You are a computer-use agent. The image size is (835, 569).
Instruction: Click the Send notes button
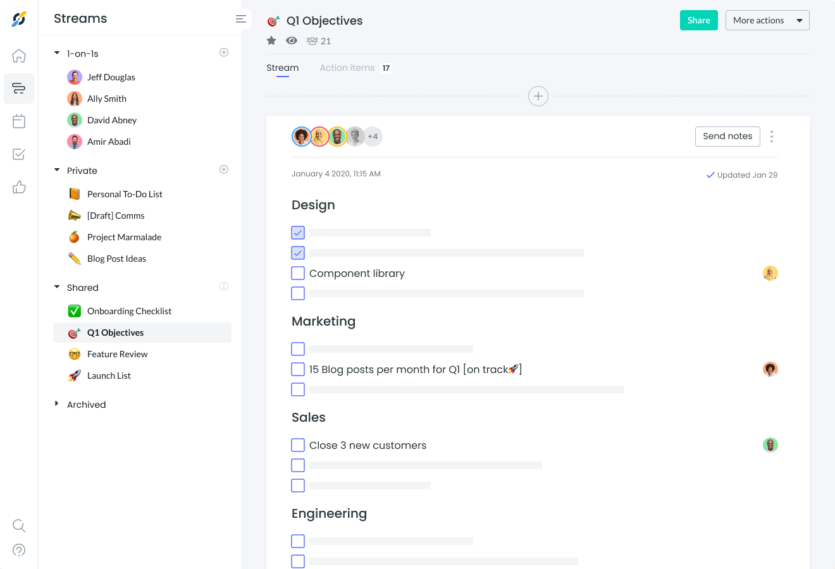point(727,137)
